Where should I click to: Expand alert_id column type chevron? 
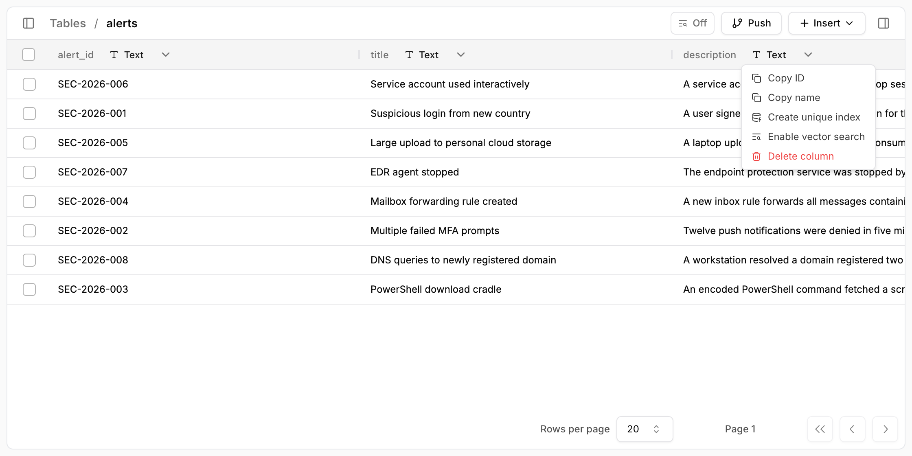pos(166,55)
